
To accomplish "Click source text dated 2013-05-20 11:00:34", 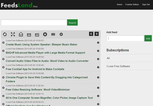I will pyautogui.click(x=25, y=86).
